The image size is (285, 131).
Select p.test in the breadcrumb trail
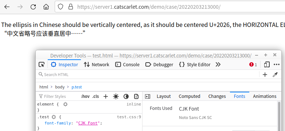[x=77, y=87]
